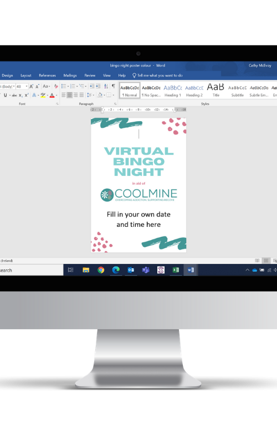Expand bullets library dropdown arrow
Screen dimensions: 277x436
click(68, 86)
